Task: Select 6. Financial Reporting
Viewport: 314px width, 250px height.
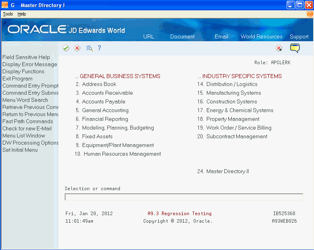Action: pos(102,119)
